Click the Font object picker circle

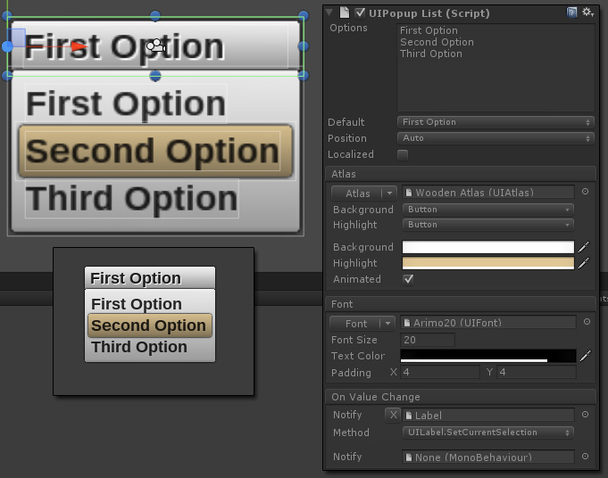[x=587, y=322]
